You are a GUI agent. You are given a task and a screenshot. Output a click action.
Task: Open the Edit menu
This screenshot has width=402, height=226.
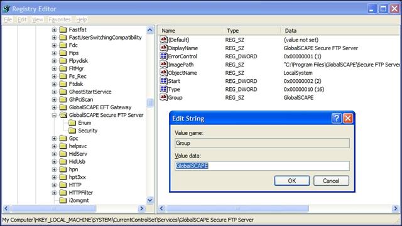22,19
